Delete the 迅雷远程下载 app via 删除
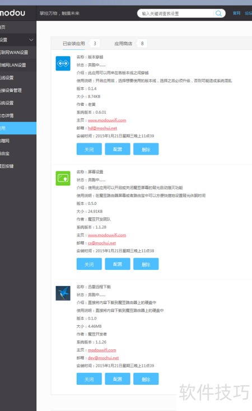This screenshot has height=411, width=252. click(x=146, y=379)
